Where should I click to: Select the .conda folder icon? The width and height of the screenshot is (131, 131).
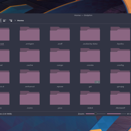[x=90, y=55]
